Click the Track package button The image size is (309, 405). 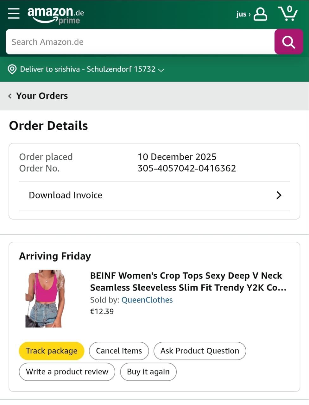[52, 351]
